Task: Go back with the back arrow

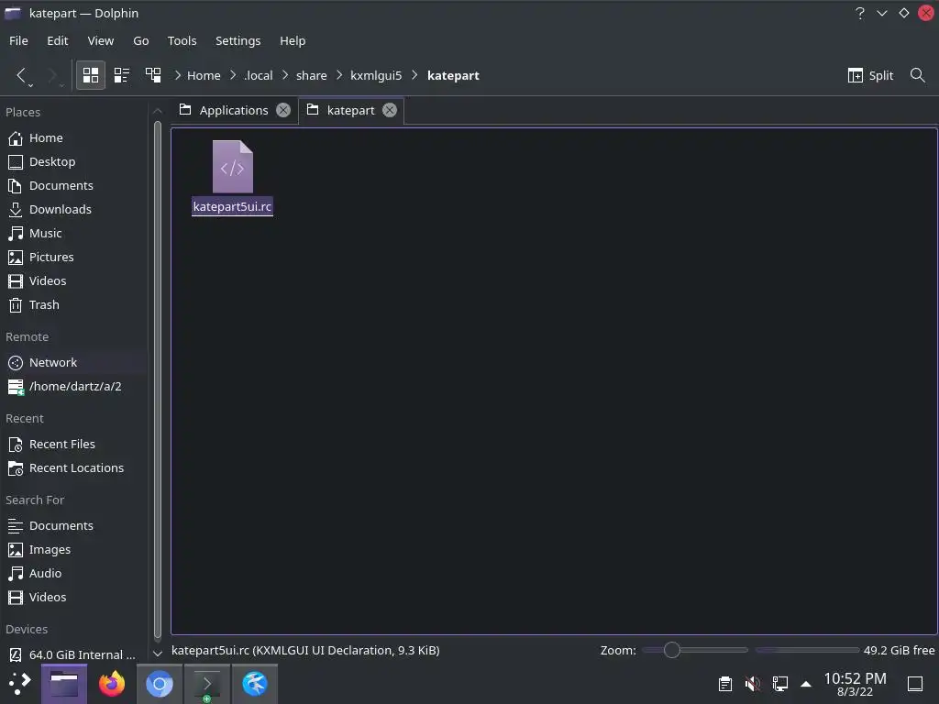Action: pyautogui.click(x=20, y=75)
